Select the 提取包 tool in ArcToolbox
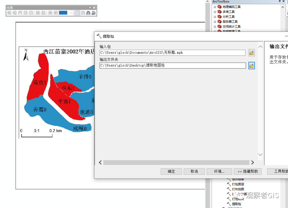 [236, 204]
